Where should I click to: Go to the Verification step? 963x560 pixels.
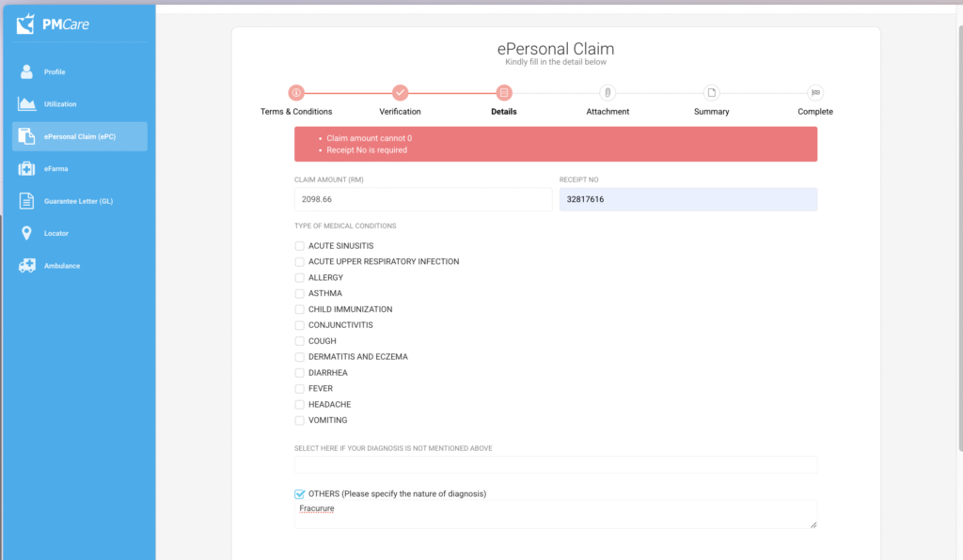(400, 92)
